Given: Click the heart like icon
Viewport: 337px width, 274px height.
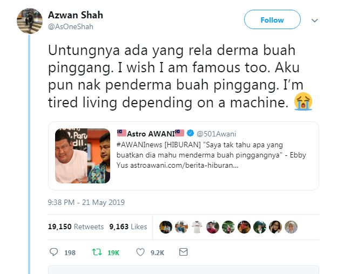Looking at the screenshot, I should (140, 252).
